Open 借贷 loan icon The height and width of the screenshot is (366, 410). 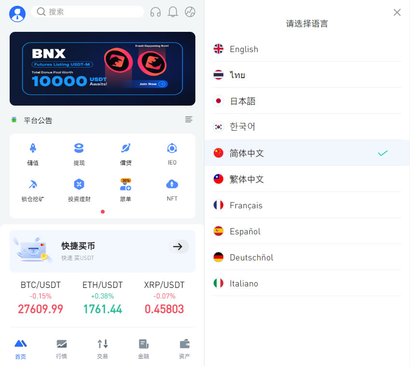click(126, 148)
